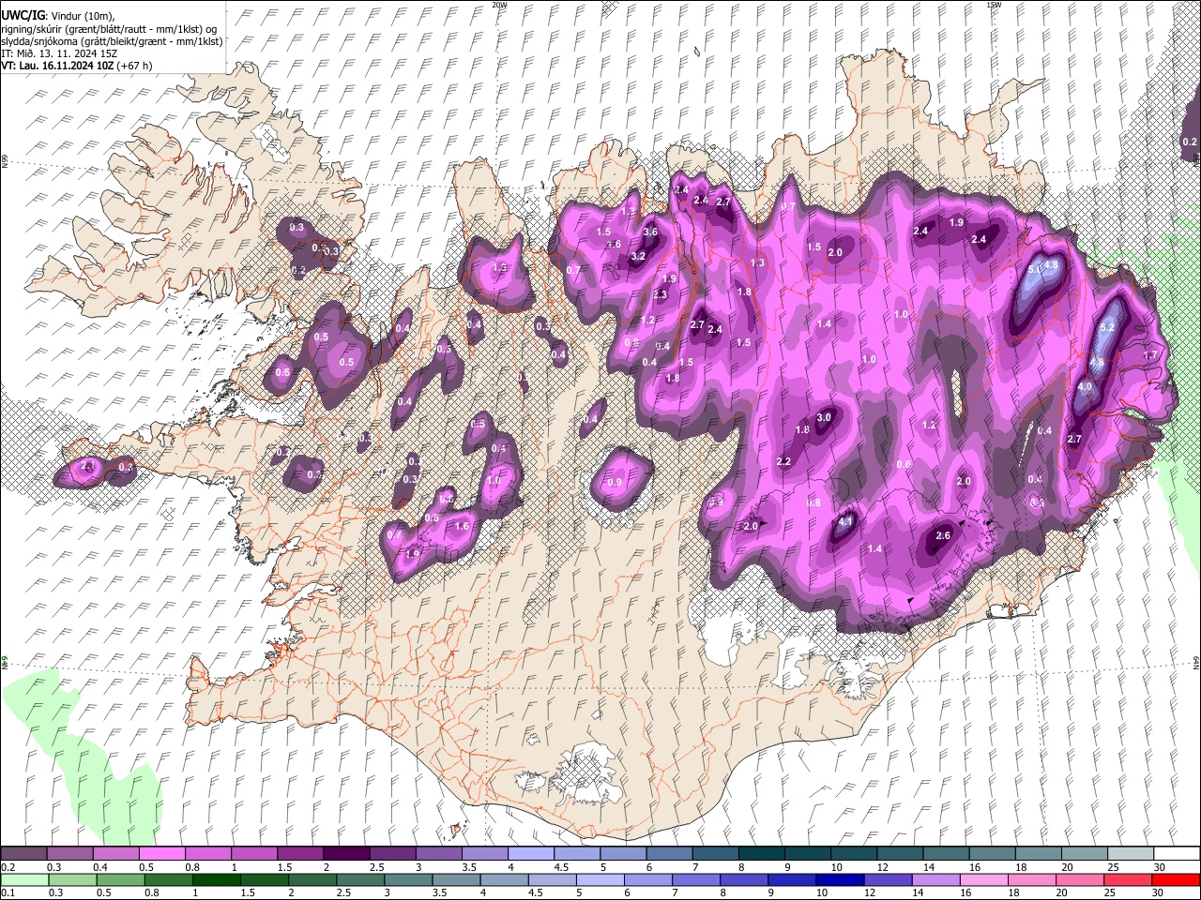Click the 4.0 value on the east coast
The height and width of the screenshot is (900, 1201).
tap(1085, 386)
